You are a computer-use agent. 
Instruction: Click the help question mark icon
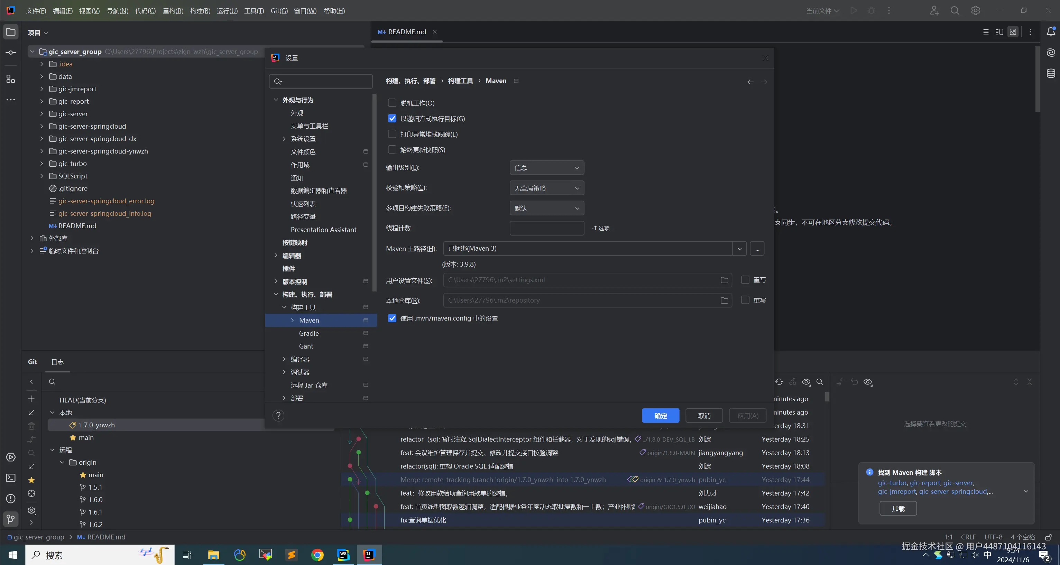278,416
